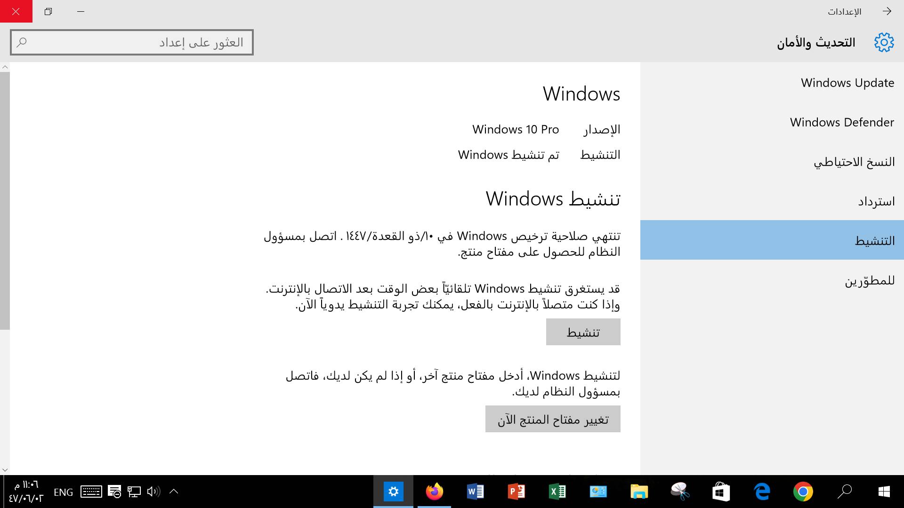904x508 pixels.
Task: Click the search magnifier icon in settings box
Action: click(x=22, y=42)
